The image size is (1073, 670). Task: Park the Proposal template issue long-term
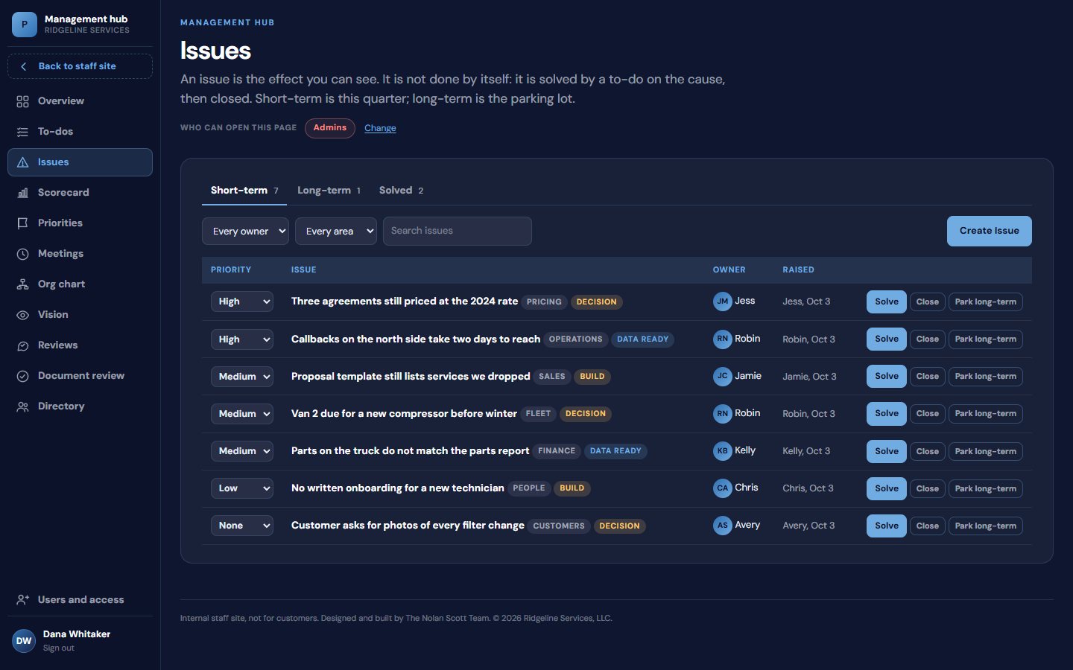pyautogui.click(x=986, y=376)
